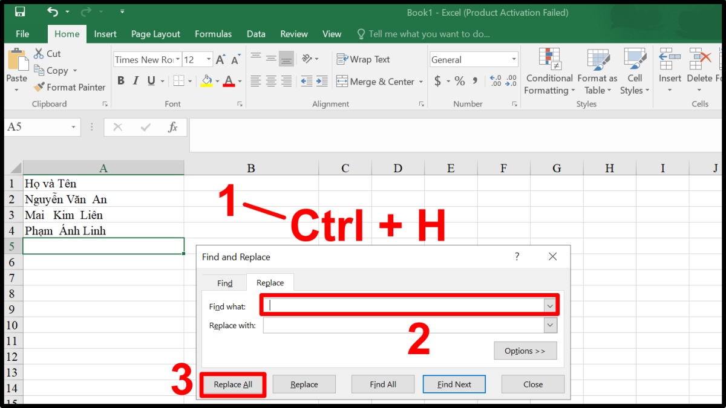Click the Insert Function fx icon

[172, 127]
